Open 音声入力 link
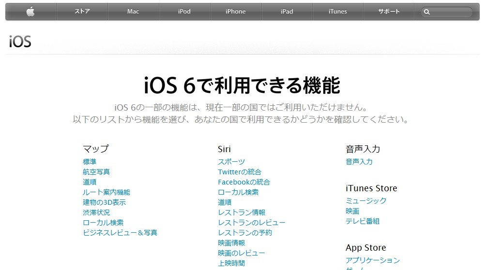Viewport: 485px width, 270px height. (359, 162)
